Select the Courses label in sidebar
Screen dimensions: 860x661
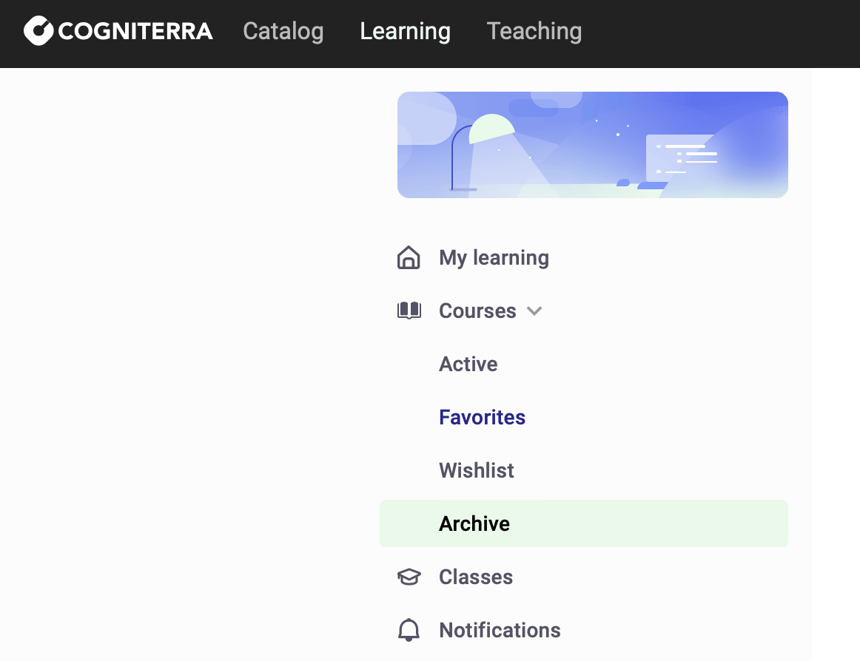coord(477,311)
